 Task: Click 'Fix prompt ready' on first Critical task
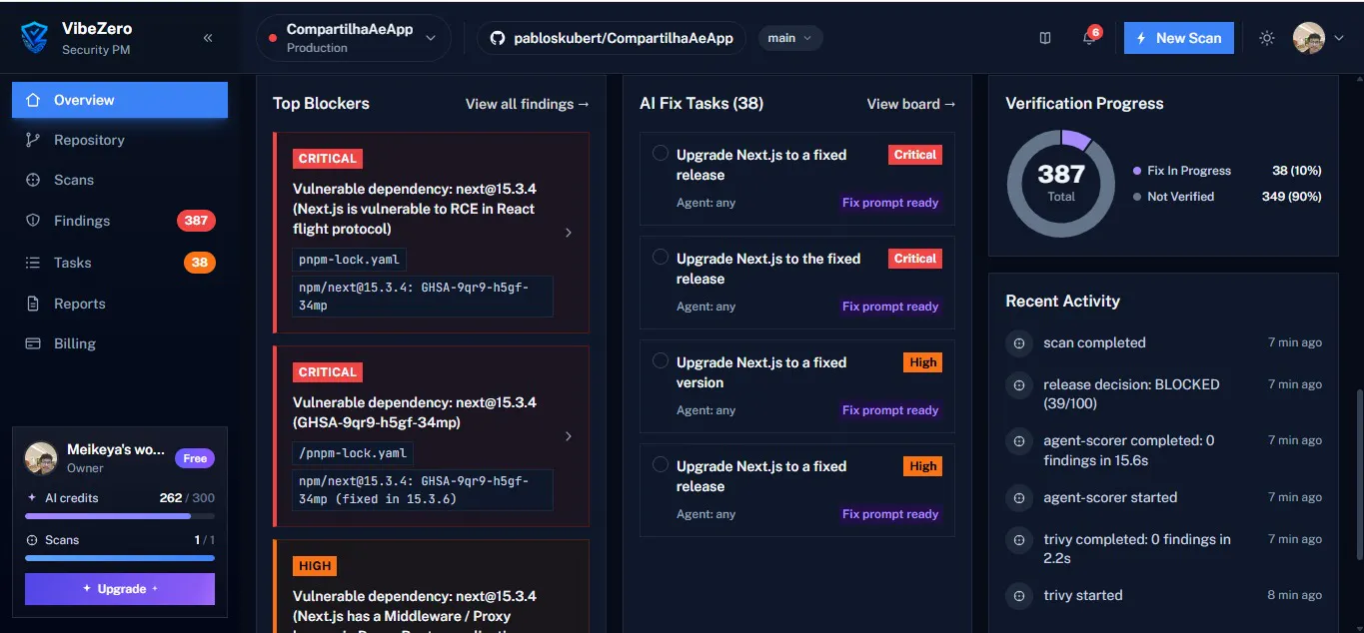click(890, 203)
